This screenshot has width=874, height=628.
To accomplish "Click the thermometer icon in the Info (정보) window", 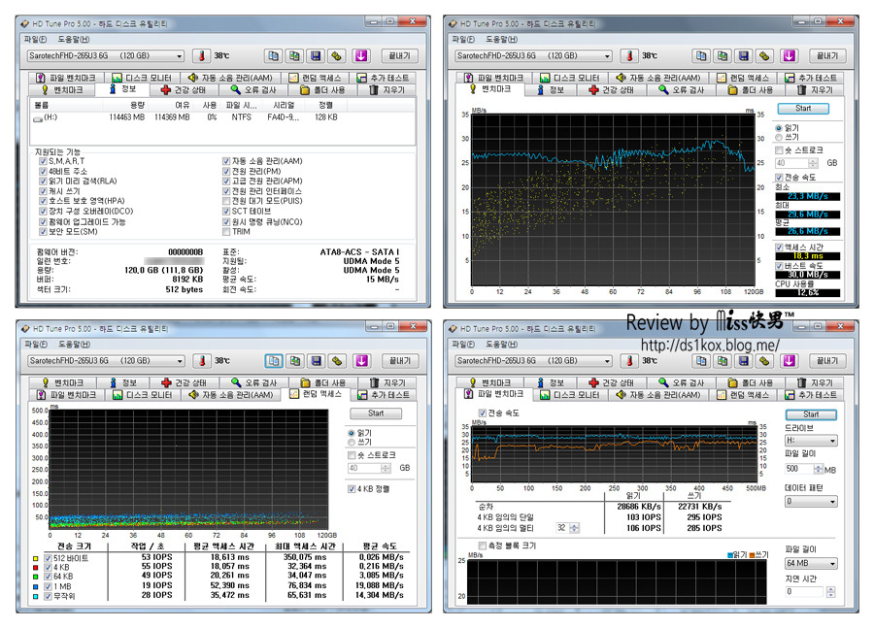I will (202, 55).
